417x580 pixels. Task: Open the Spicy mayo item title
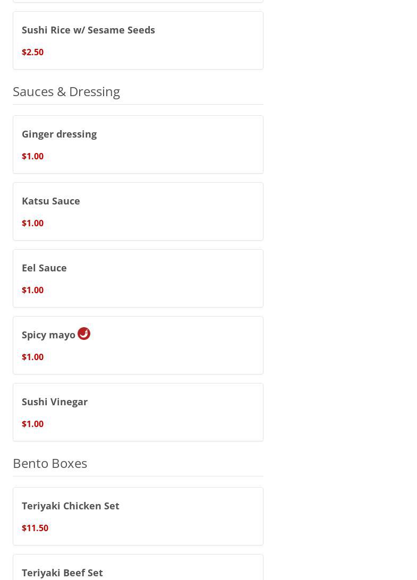coord(48,335)
